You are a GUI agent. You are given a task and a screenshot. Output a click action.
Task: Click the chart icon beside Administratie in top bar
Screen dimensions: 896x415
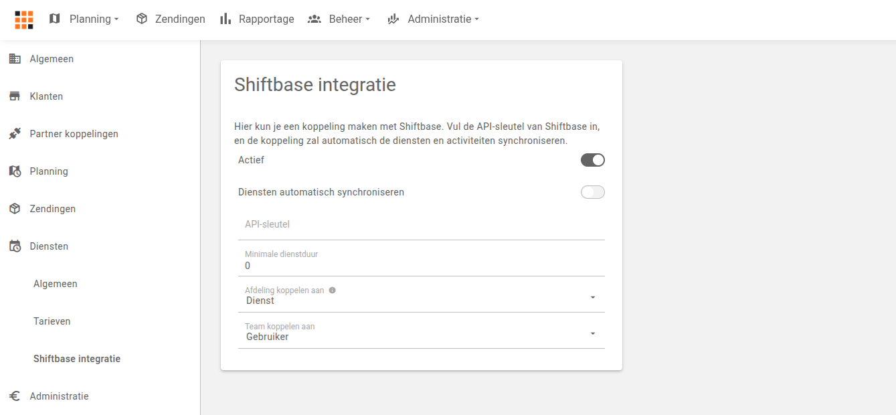[x=393, y=19]
